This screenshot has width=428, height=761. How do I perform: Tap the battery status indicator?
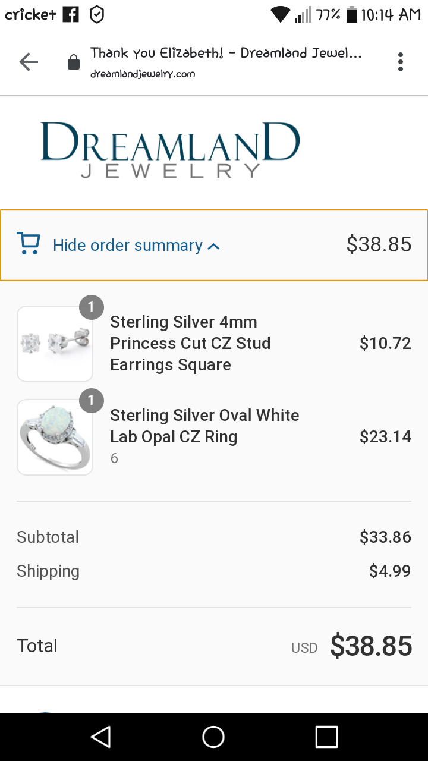pyautogui.click(x=352, y=14)
